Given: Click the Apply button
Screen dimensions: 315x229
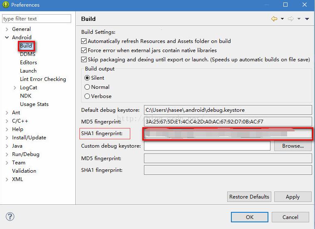Looking at the screenshot, I should (293, 197).
